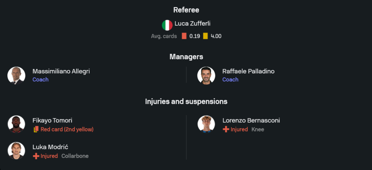Open Fikayo Tomori name link
Screen dimensions: 372x170
point(52,121)
